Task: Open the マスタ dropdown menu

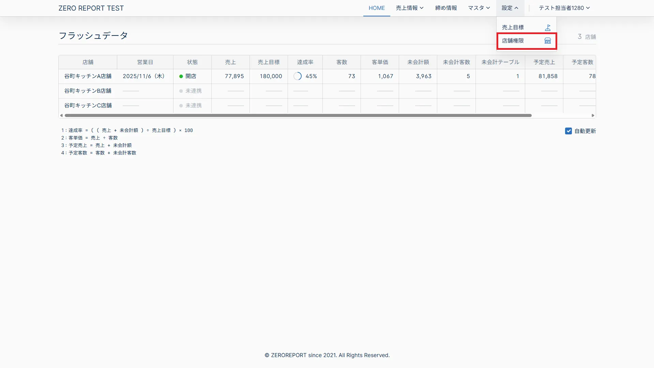Action: tap(478, 8)
